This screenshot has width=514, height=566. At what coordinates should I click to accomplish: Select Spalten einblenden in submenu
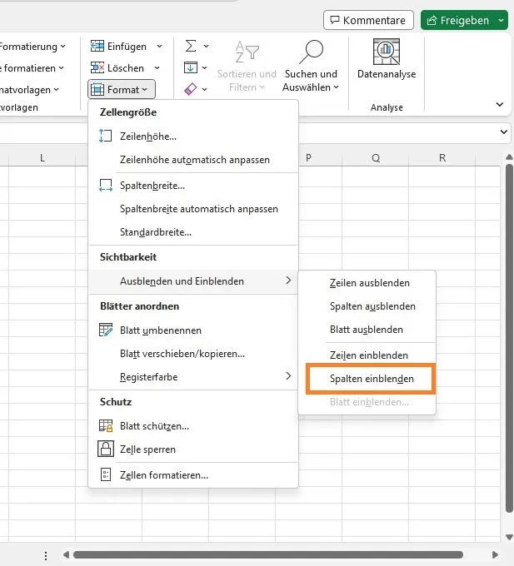pos(369,378)
